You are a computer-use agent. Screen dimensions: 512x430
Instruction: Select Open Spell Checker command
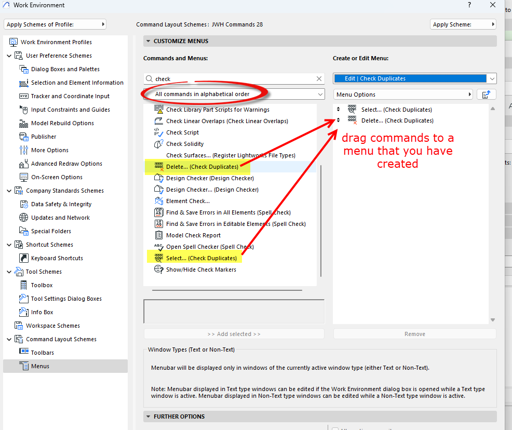pyautogui.click(x=210, y=247)
